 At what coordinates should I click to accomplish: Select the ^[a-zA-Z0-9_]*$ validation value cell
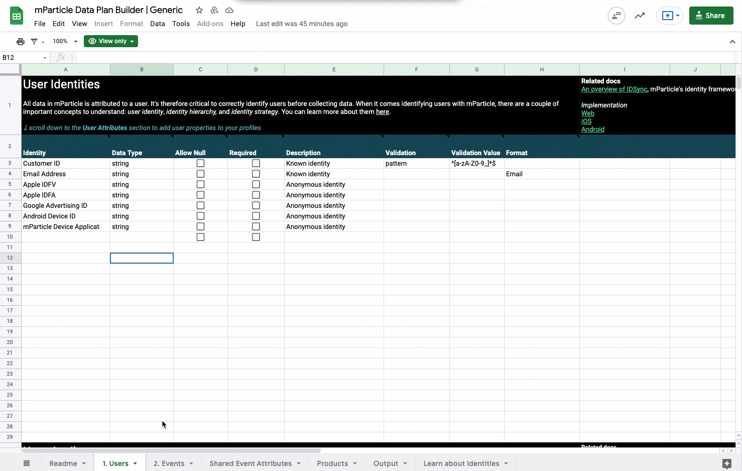477,163
